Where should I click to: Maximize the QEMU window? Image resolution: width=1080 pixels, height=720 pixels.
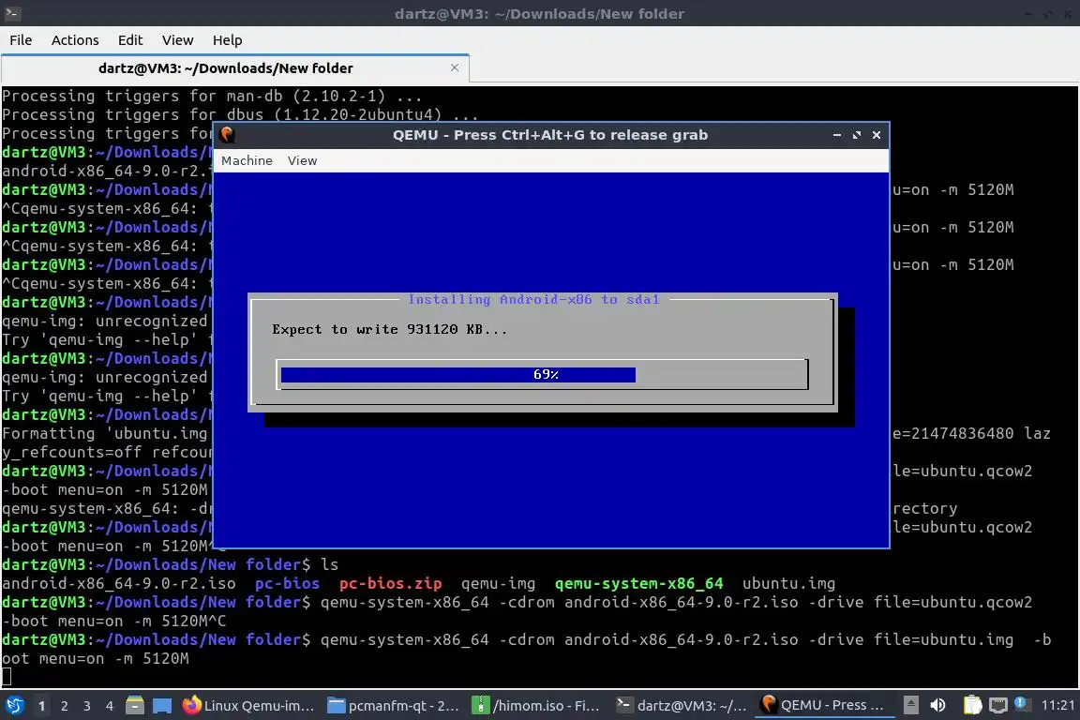click(x=857, y=135)
